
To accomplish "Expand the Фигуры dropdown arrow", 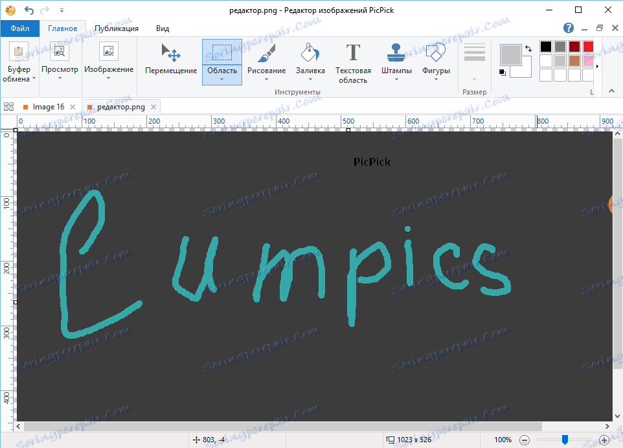I will point(436,80).
